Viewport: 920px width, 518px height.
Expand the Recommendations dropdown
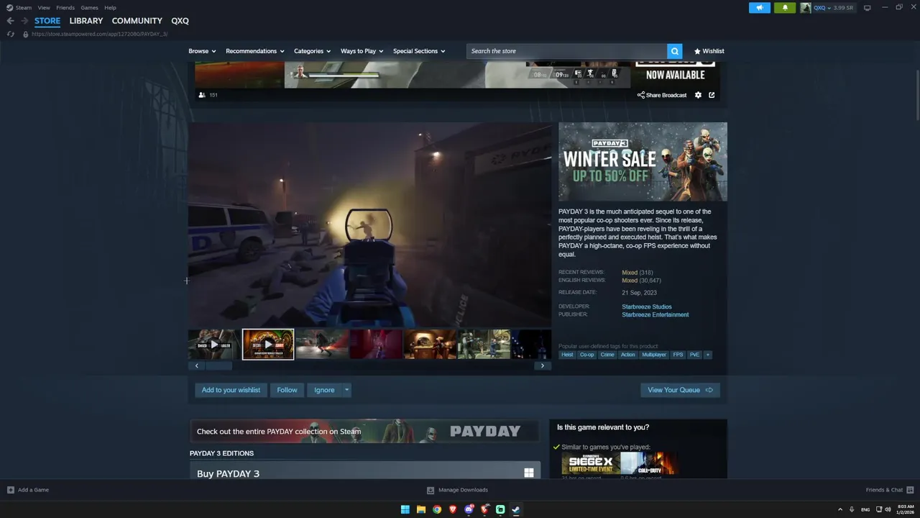tap(255, 51)
